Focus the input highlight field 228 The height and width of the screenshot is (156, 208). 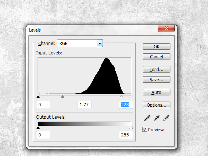(126, 105)
